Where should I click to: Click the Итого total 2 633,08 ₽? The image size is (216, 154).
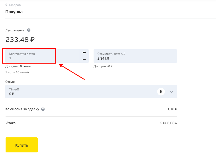click(x=169, y=123)
